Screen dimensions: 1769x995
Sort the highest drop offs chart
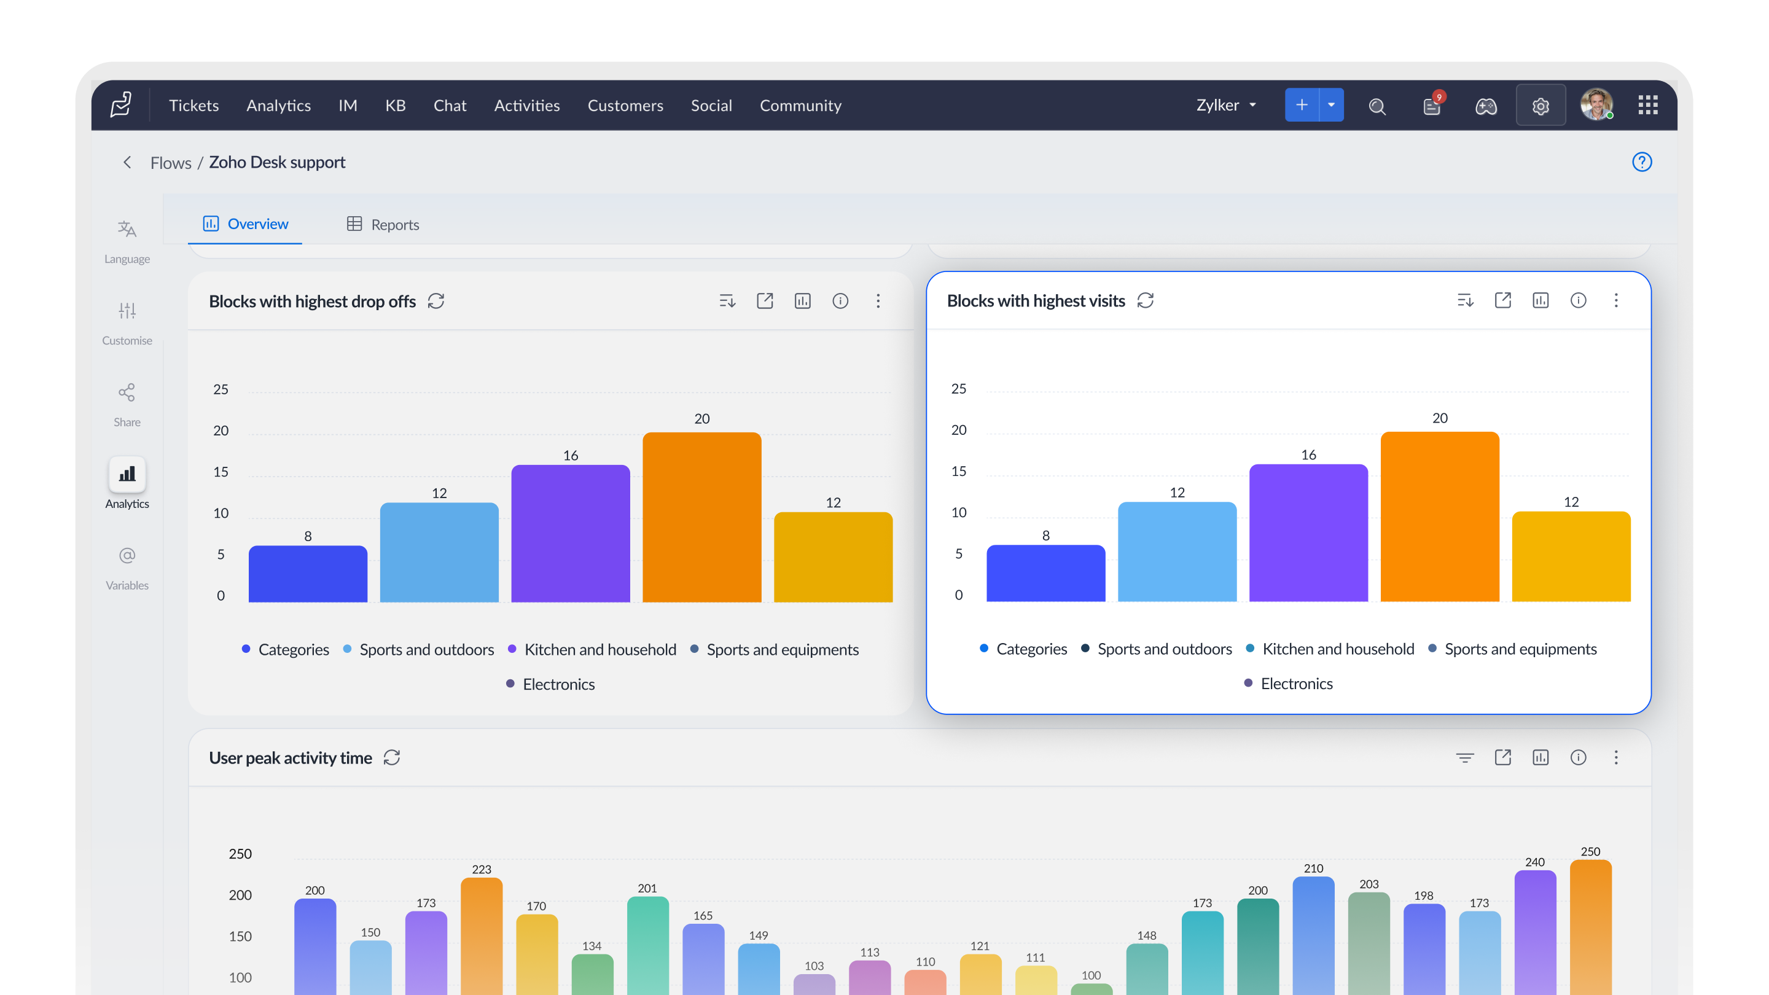(727, 301)
